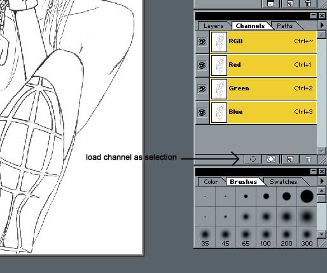This screenshot has height=273, width=327.
Task: Switch to the Swatches tab
Action: (284, 182)
